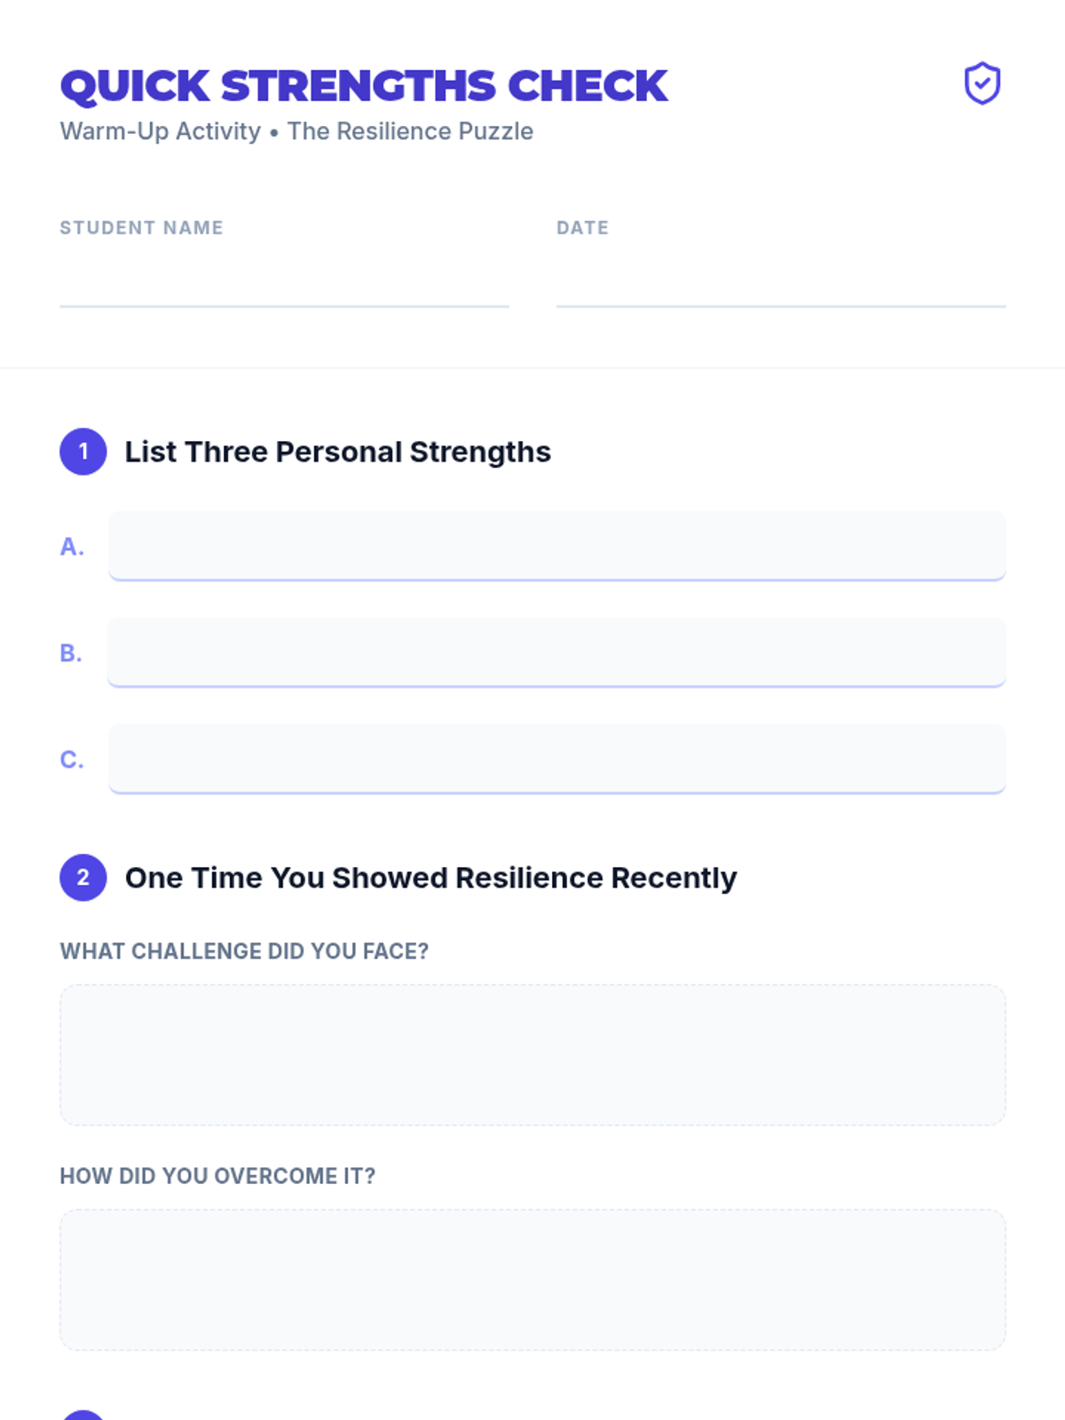Click the Date input line
The height and width of the screenshot is (1420, 1065).
781,284
